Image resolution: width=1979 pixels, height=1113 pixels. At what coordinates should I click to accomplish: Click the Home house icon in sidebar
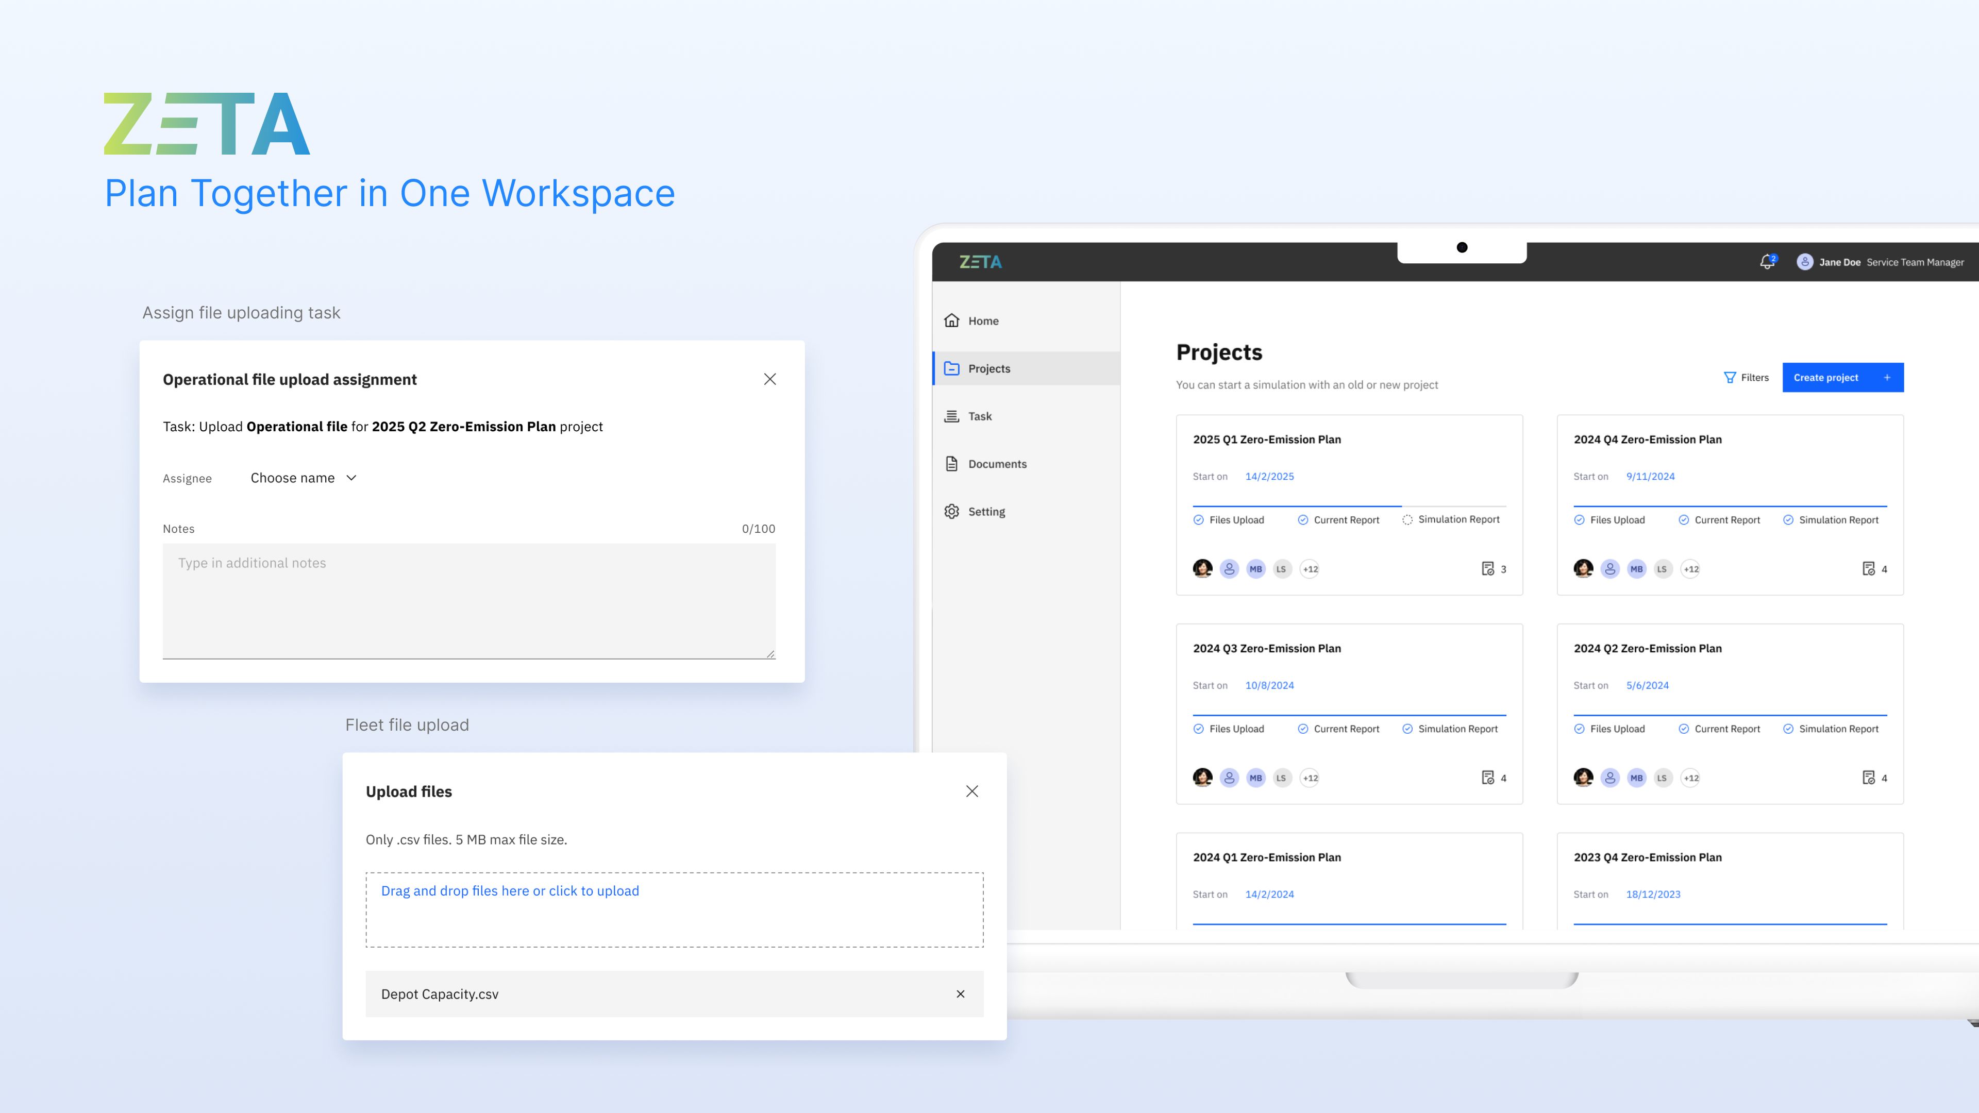(x=952, y=321)
